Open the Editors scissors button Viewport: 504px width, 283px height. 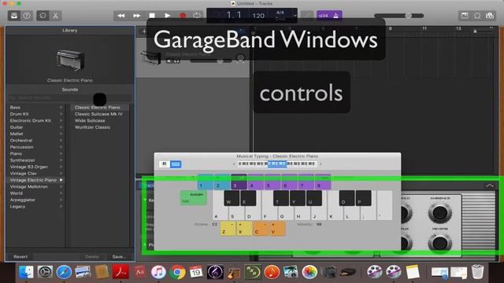[55, 16]
